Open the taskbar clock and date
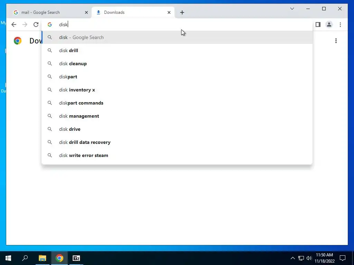Screen dimensions: 354x265 click(324, 258)
